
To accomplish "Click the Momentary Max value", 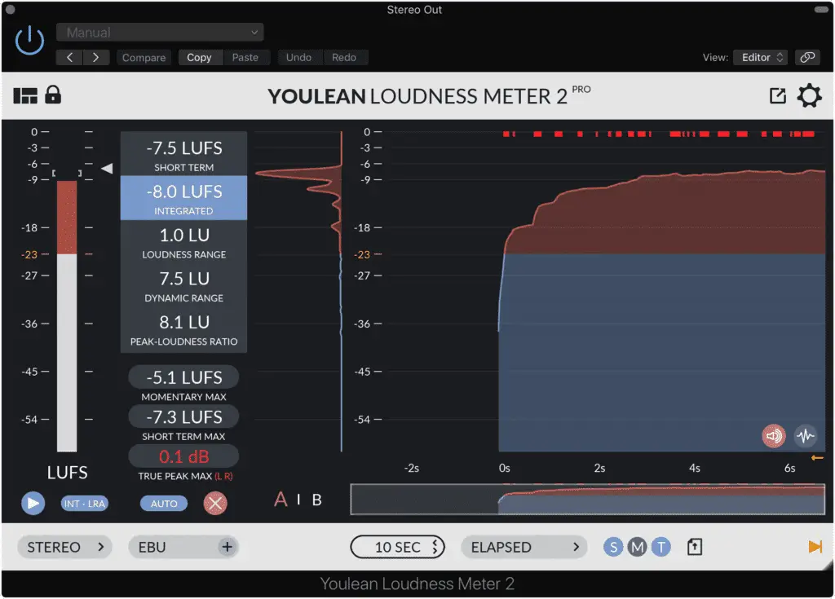I will coord(183,377).
